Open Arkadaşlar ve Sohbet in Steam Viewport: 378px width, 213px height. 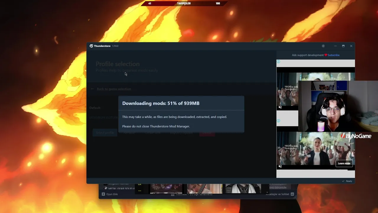point(277,194)
